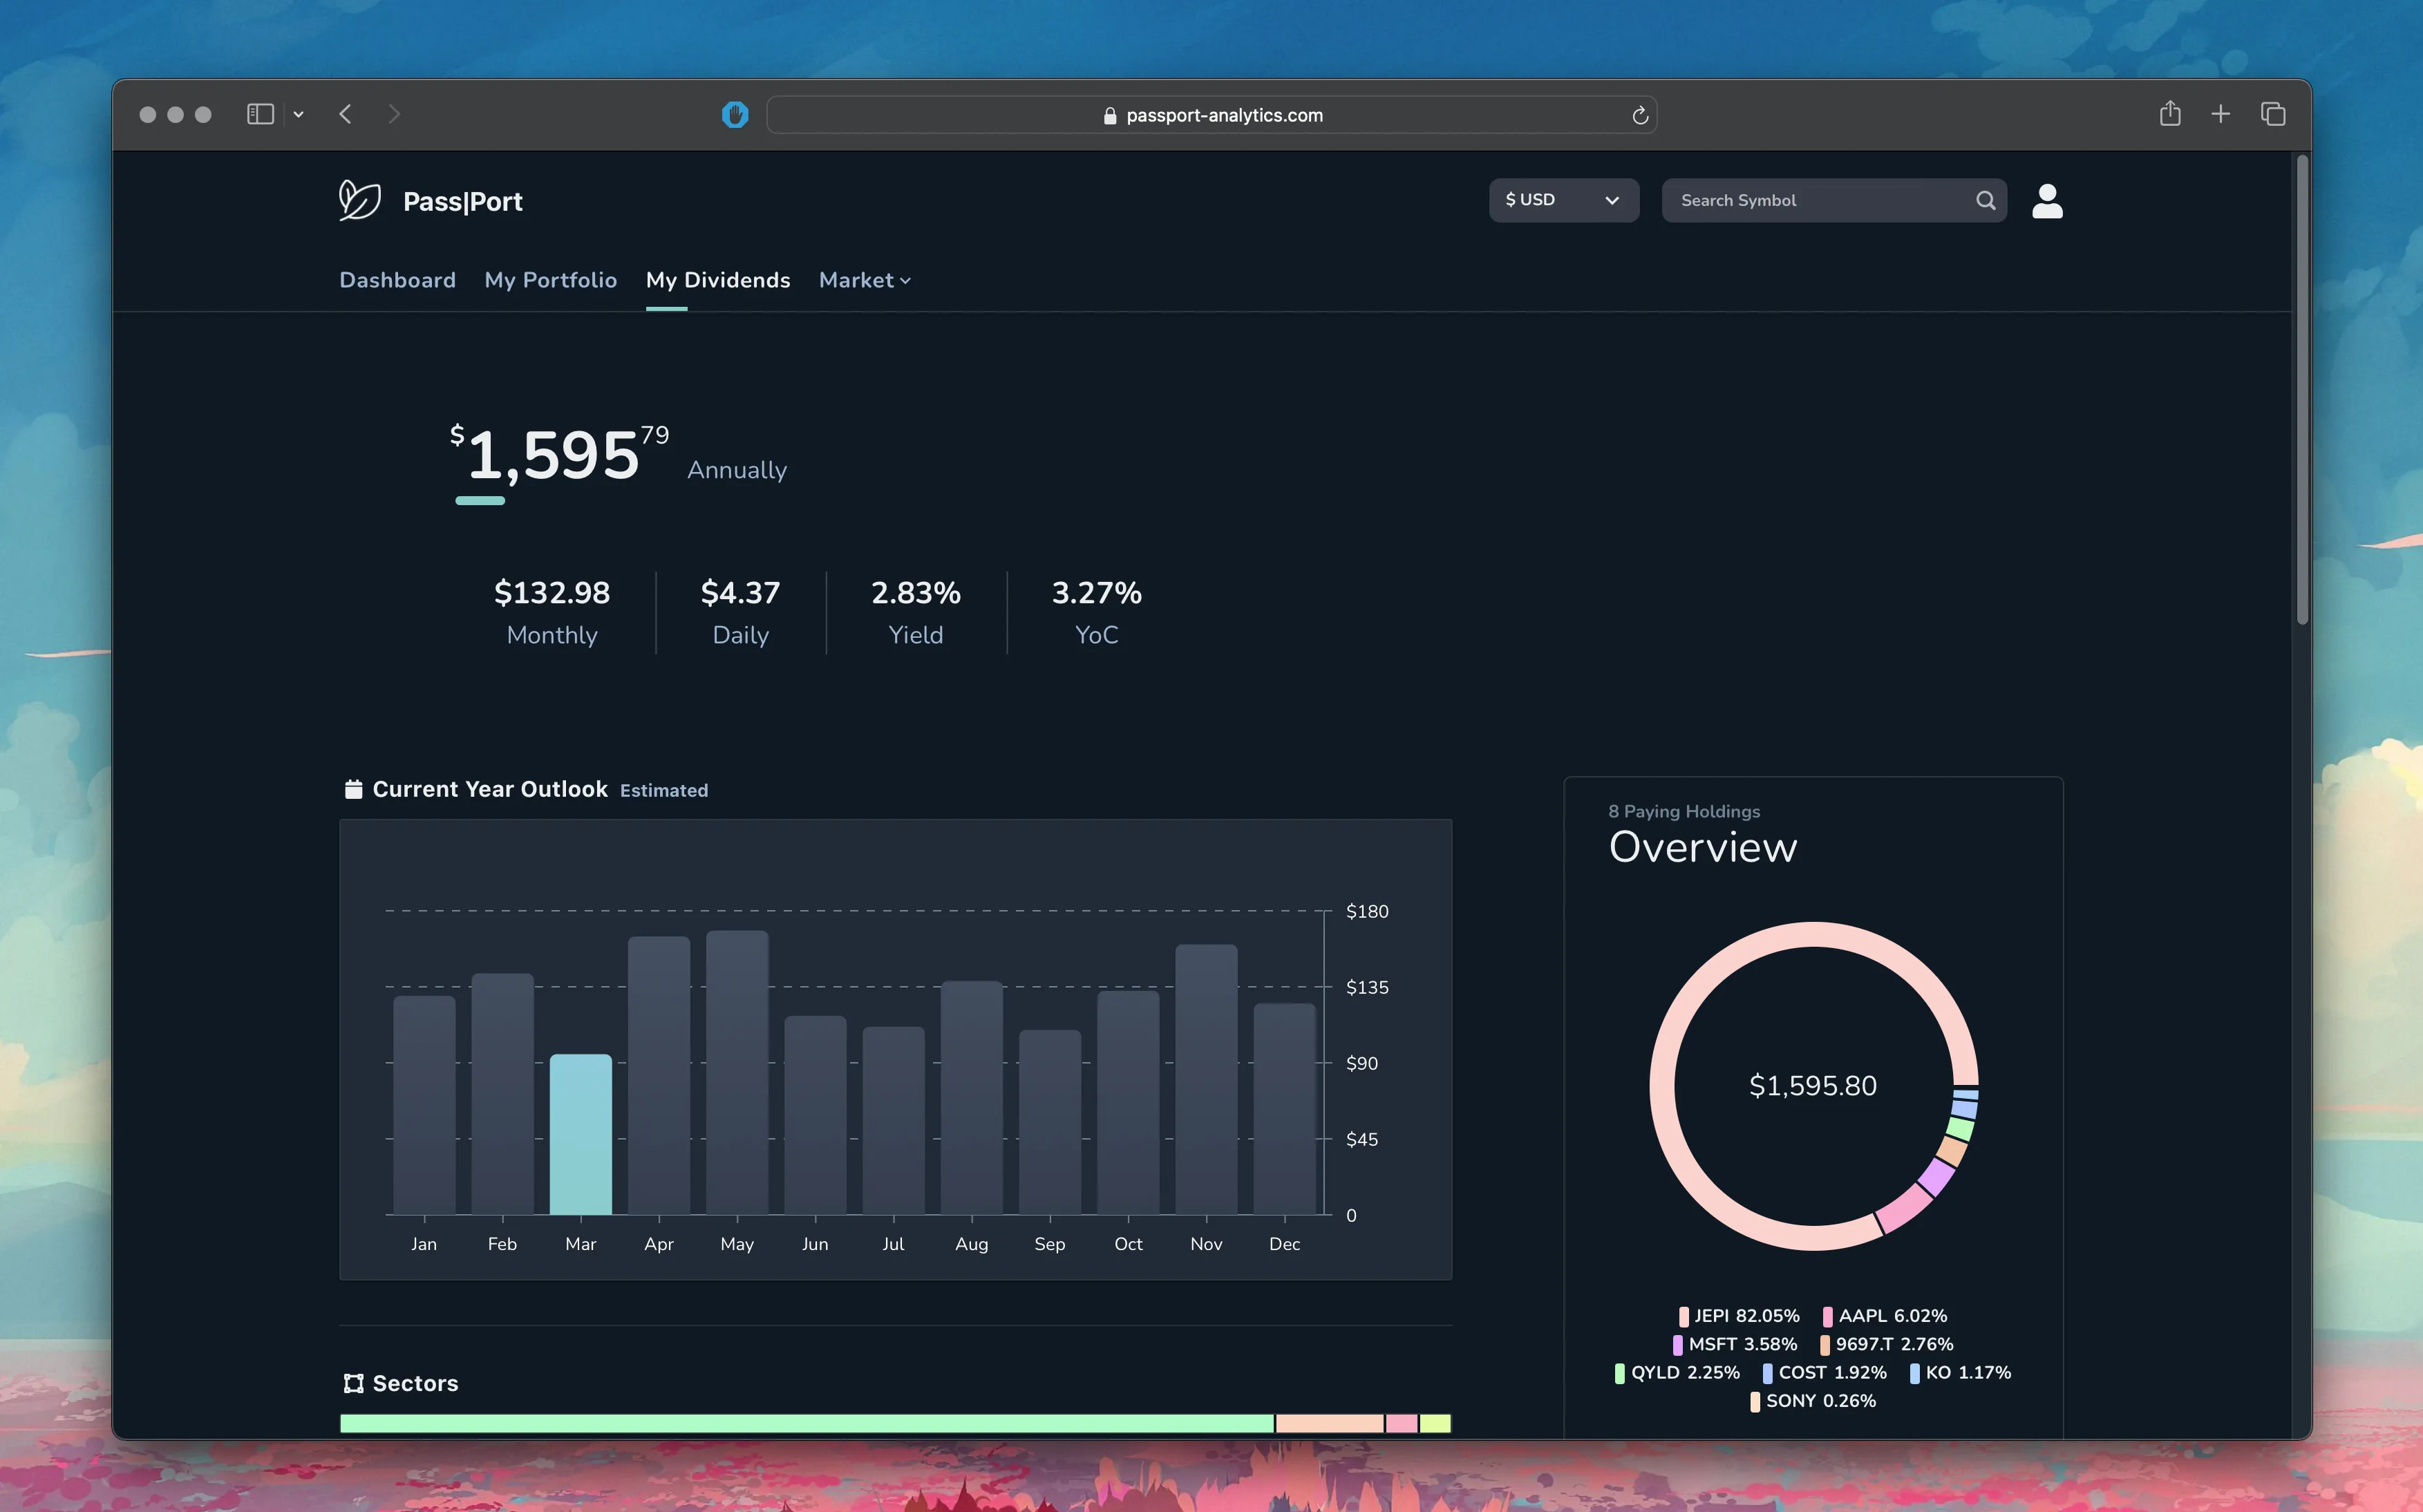Click the MSFT 3.58% legend entry

[1735, 1344]
